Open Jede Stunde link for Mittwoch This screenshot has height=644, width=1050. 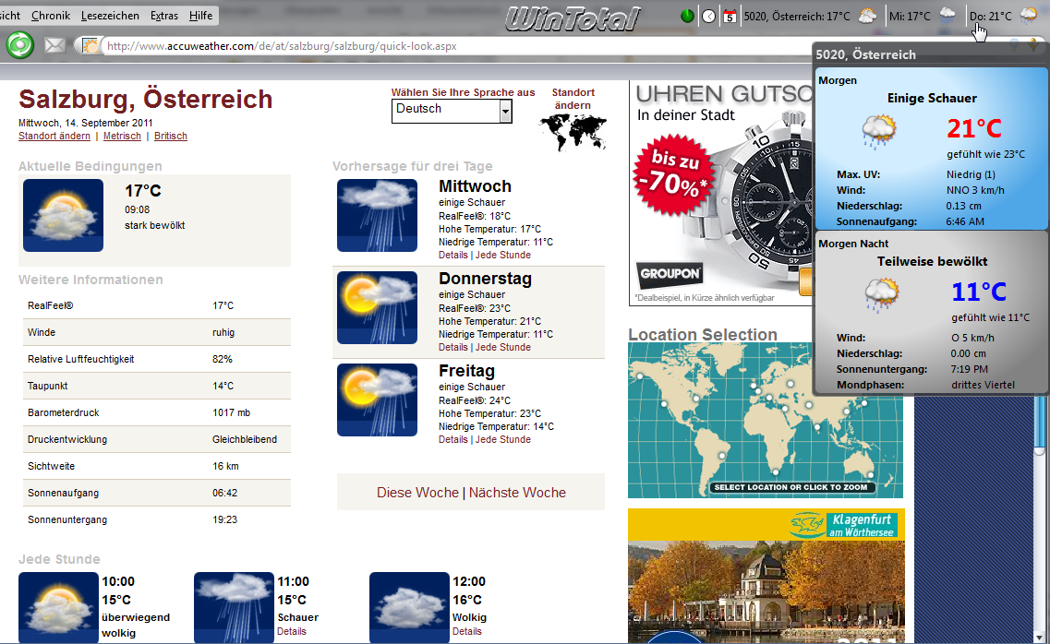503,255
